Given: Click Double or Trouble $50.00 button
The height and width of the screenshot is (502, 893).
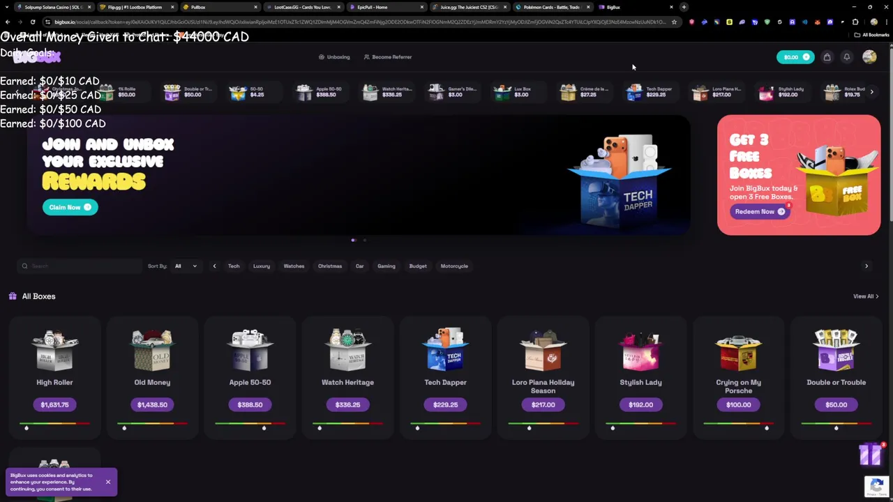Looking at the screenshot, I should pos(836,404).
